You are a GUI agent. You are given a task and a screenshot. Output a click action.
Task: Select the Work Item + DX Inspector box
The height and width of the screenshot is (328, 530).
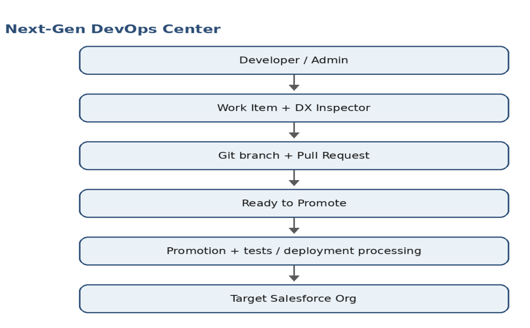[x=294, y=108]
